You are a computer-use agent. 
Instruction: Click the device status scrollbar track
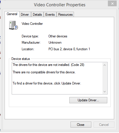tap(105, 78)
